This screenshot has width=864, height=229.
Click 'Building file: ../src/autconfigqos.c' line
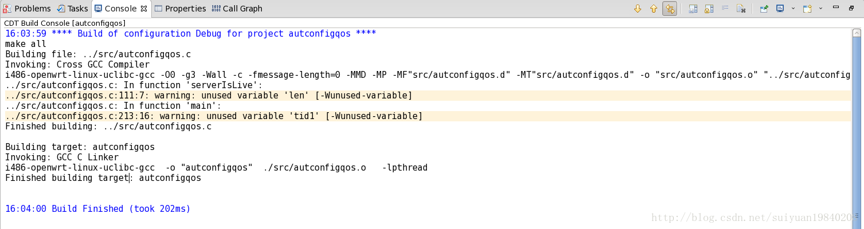[98, 54]
